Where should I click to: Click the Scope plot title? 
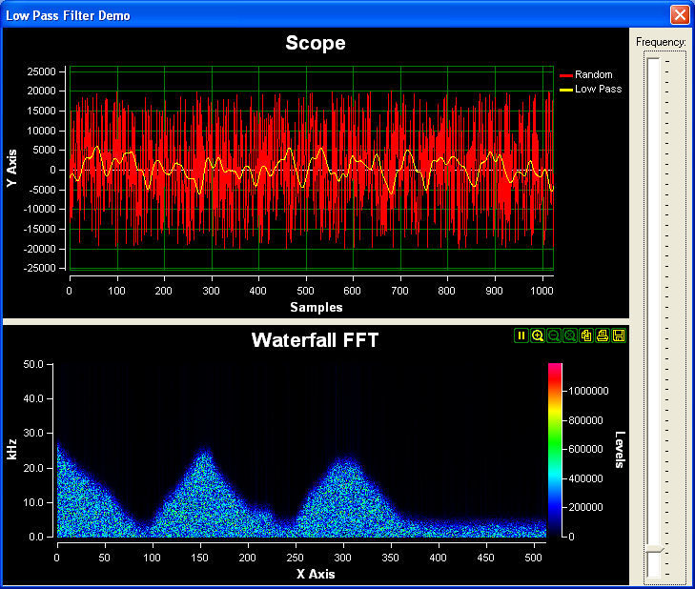pyautogui.click(x=315, y=43)
